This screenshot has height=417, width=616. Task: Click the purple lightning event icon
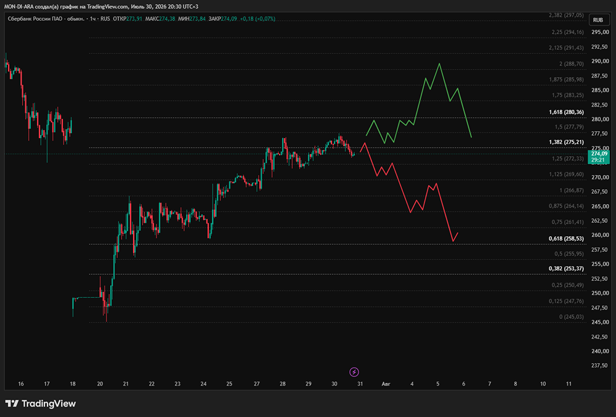(354, 372)
